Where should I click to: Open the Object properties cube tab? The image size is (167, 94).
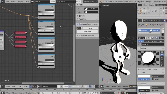(154, 21)
